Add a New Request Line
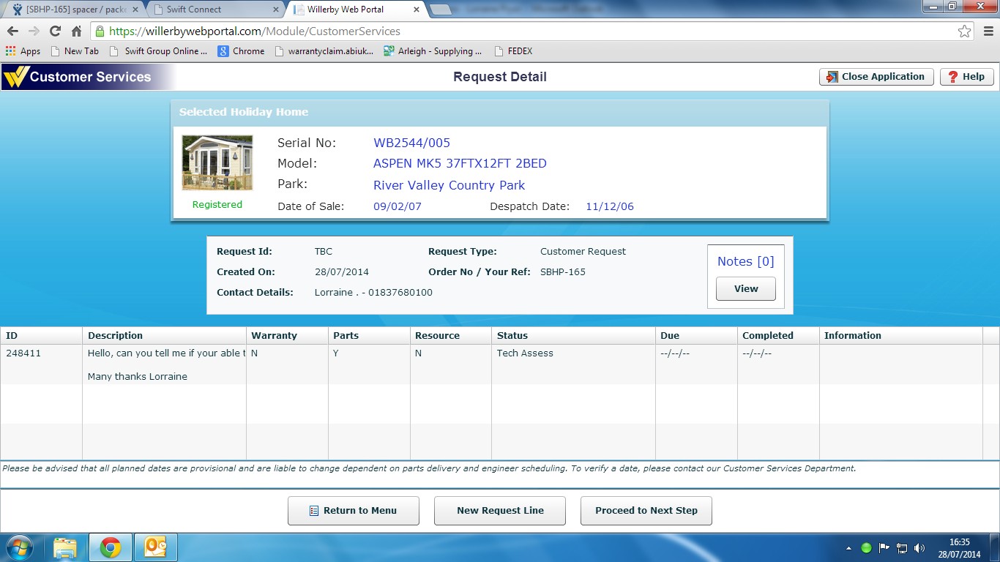Image resolution: width=1000 pixels, height=562 pixels. coord(500,511)
